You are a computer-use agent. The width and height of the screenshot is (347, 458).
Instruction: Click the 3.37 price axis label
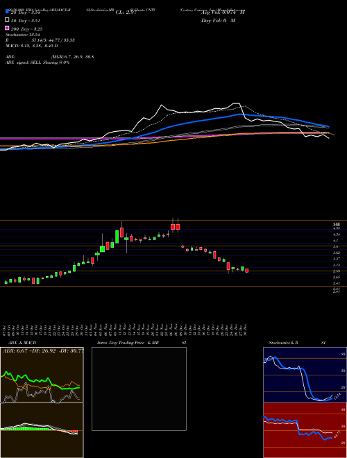click(x=336, y=259)
